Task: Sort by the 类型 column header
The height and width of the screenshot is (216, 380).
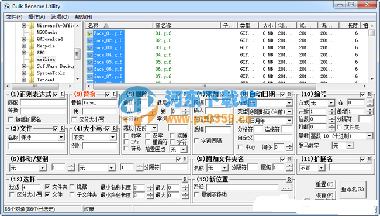Action: click(247, 25)
